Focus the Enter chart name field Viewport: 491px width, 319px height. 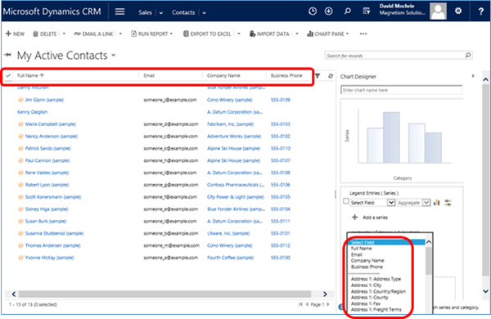click(401, 90)
